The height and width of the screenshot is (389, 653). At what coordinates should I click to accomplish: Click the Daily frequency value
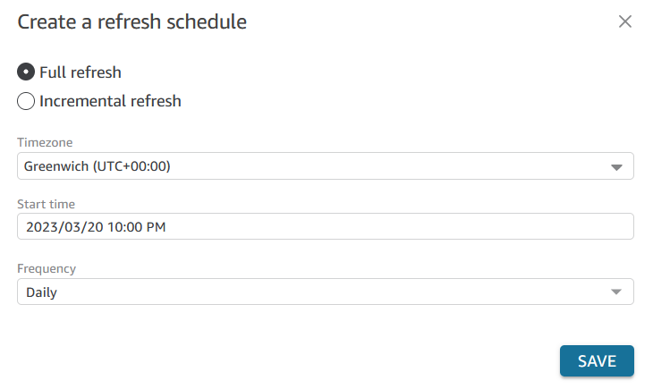pyautogui.click(x=41, y=292)
